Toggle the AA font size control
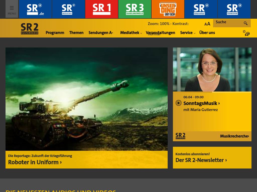This screenshot has height=192, width=257. (207, 24)
